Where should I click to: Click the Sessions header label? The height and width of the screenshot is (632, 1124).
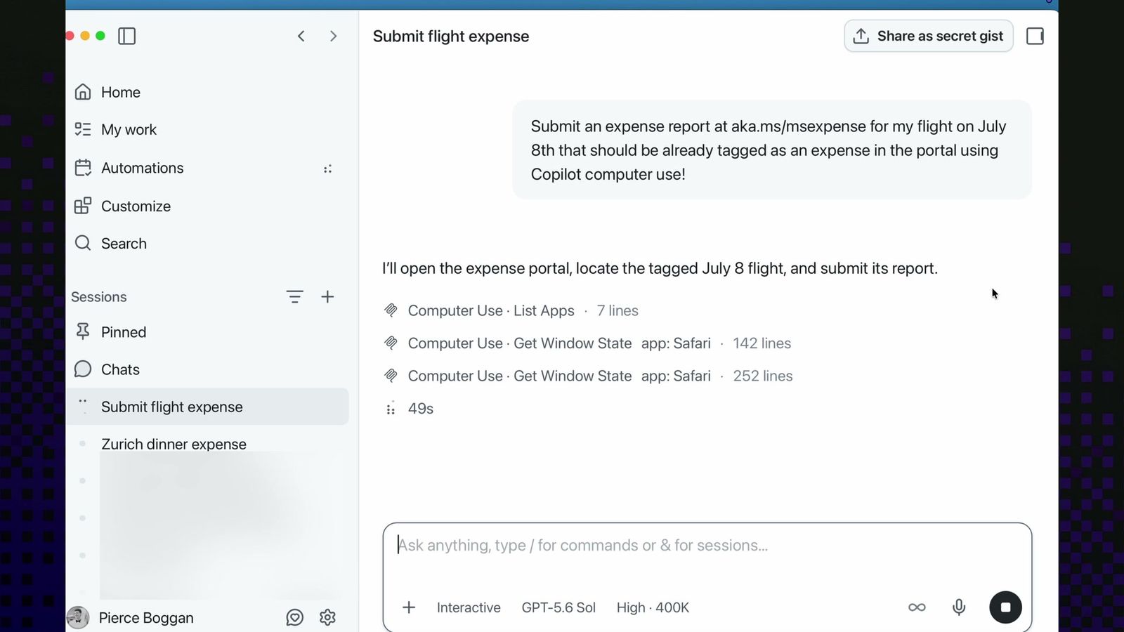pos(99,297)
